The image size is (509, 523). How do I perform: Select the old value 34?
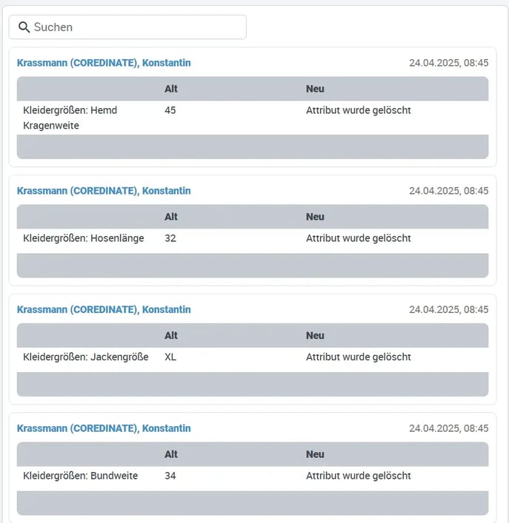(170, 476)
